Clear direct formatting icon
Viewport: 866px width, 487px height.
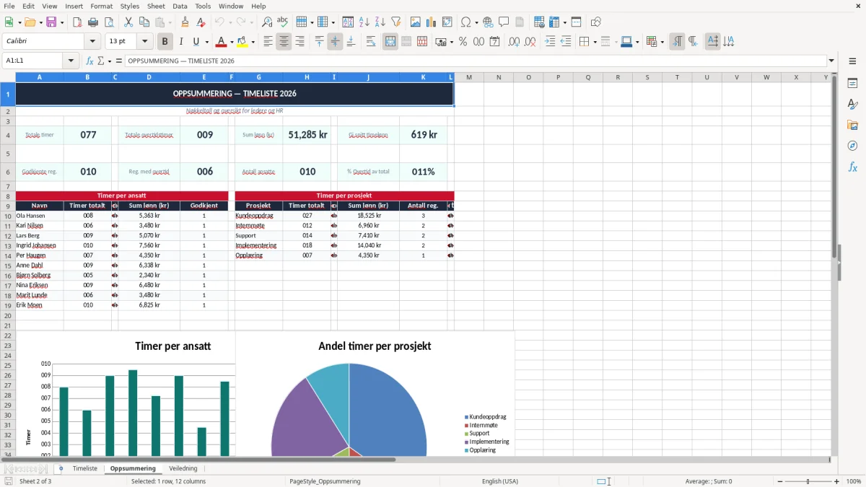(x=201, y=22)
